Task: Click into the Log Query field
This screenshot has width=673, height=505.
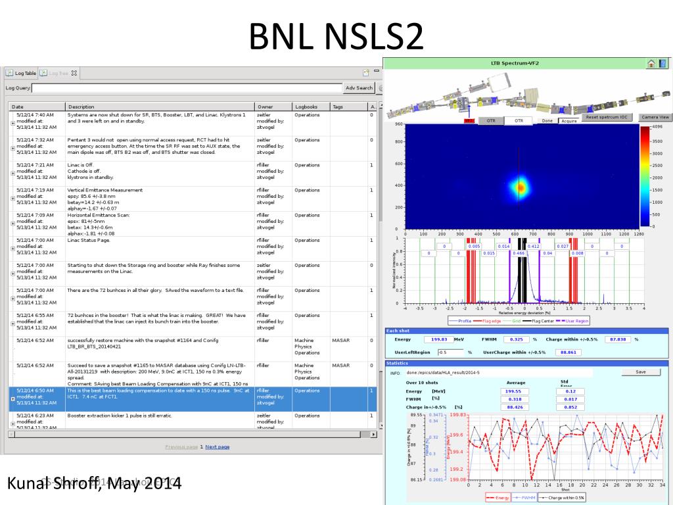Action: 187,88
